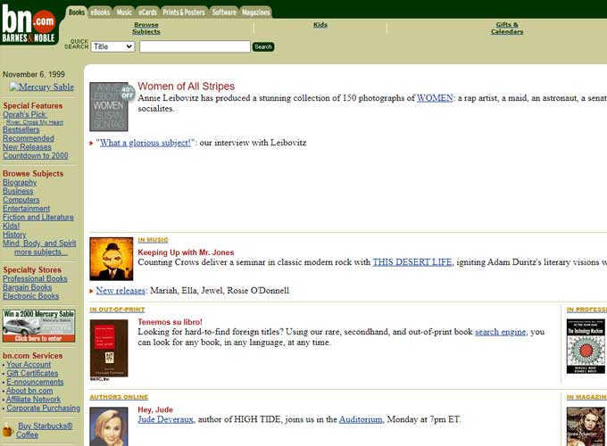Open the Bestsellers link
607x446 pixels.
21,129
